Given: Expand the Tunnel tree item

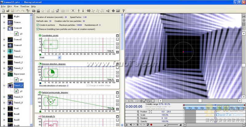Looking at the screenshot, I should (4, 51).
